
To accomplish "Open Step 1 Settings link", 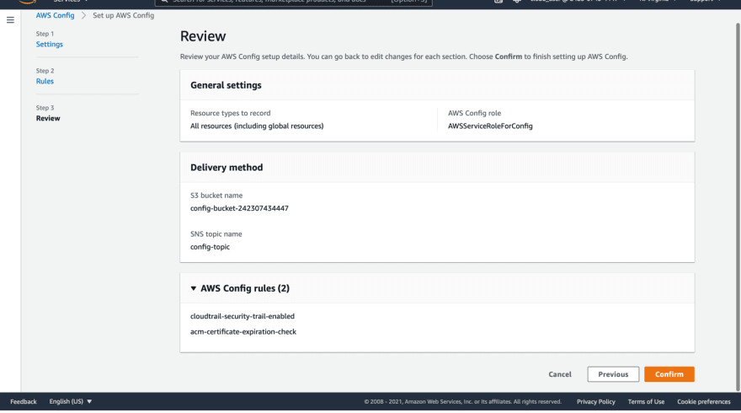I will 49,44.
